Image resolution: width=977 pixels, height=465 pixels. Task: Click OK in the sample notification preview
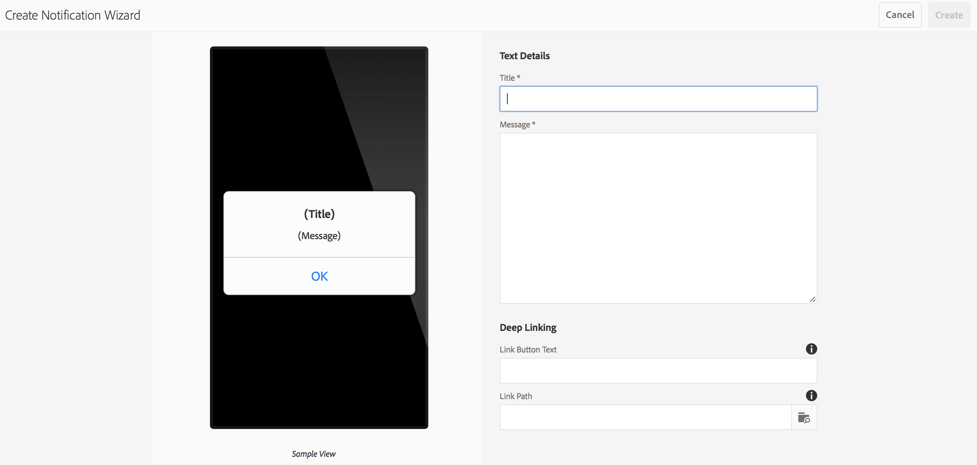[x=319, y=276]
